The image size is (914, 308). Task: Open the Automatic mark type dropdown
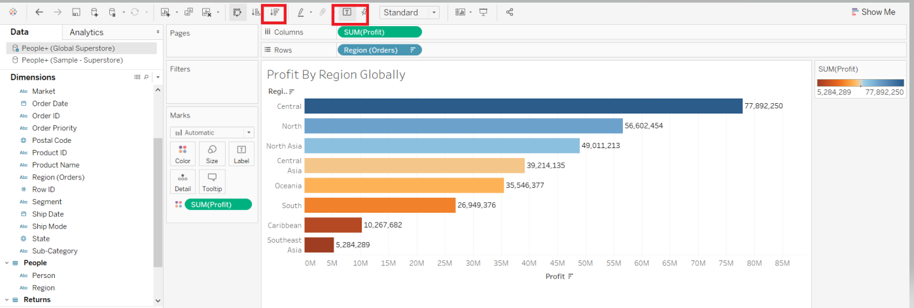212,132
